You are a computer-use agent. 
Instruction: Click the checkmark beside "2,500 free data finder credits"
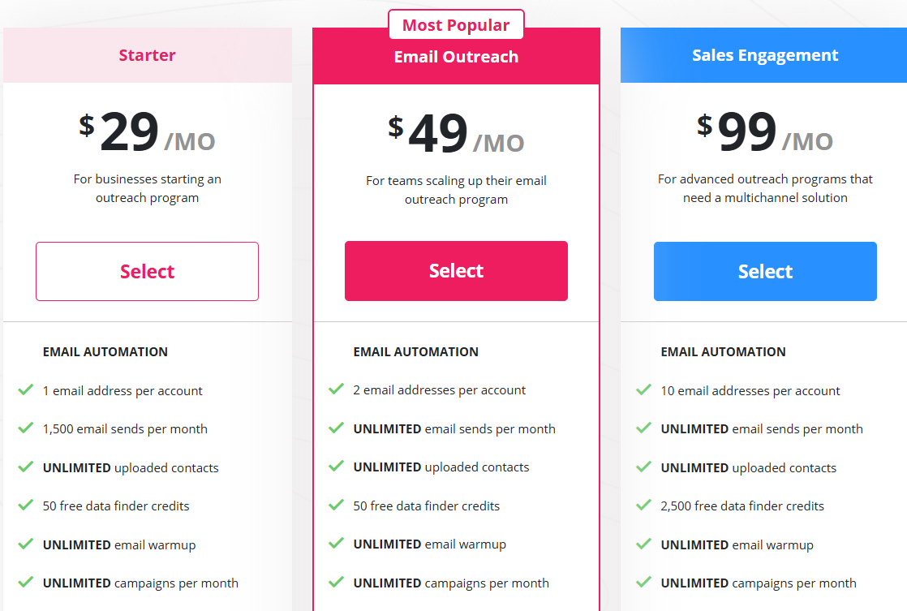point(645,506)
